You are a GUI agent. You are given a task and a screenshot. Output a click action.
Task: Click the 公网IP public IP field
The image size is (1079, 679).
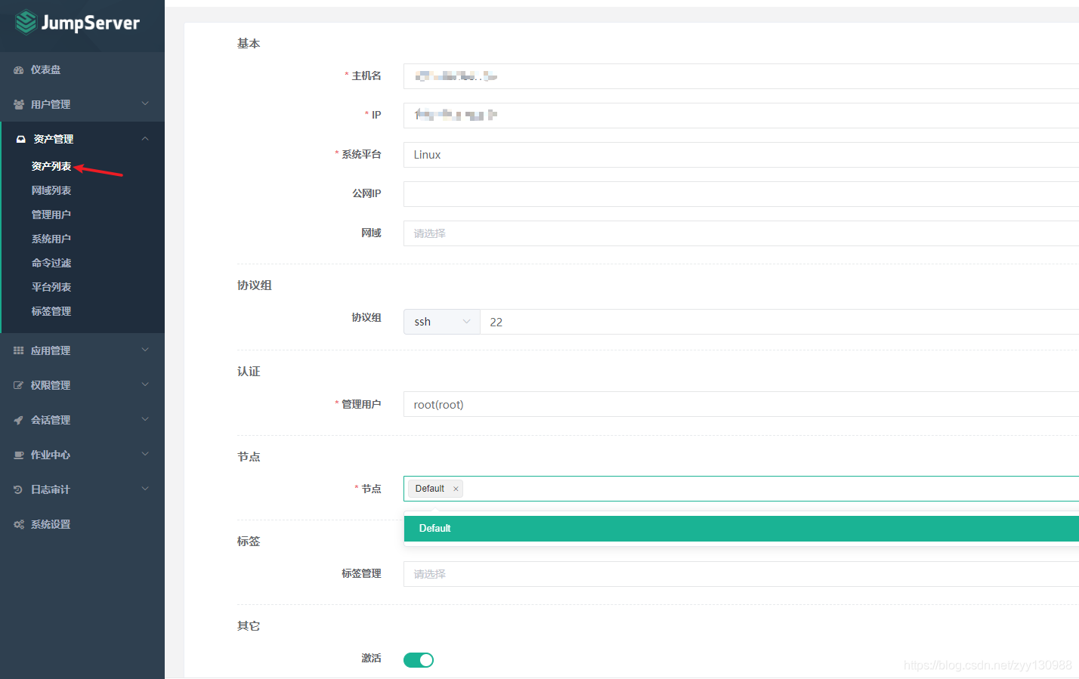[x=741, y=194]
